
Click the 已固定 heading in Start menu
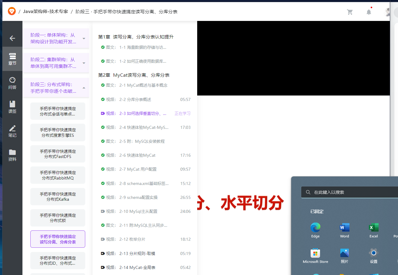click(317, 211)
